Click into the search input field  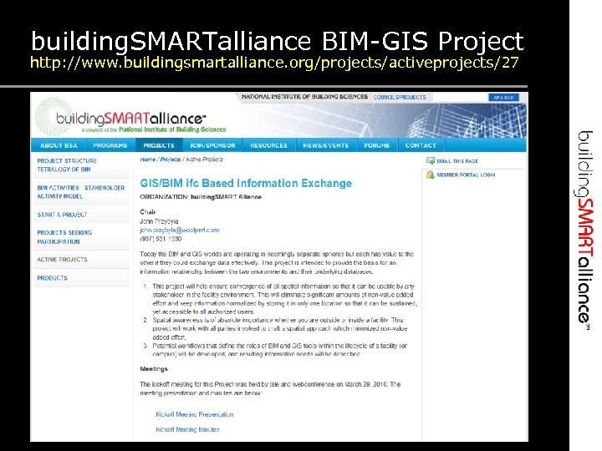pyautogui.click(x=460, y=98)
